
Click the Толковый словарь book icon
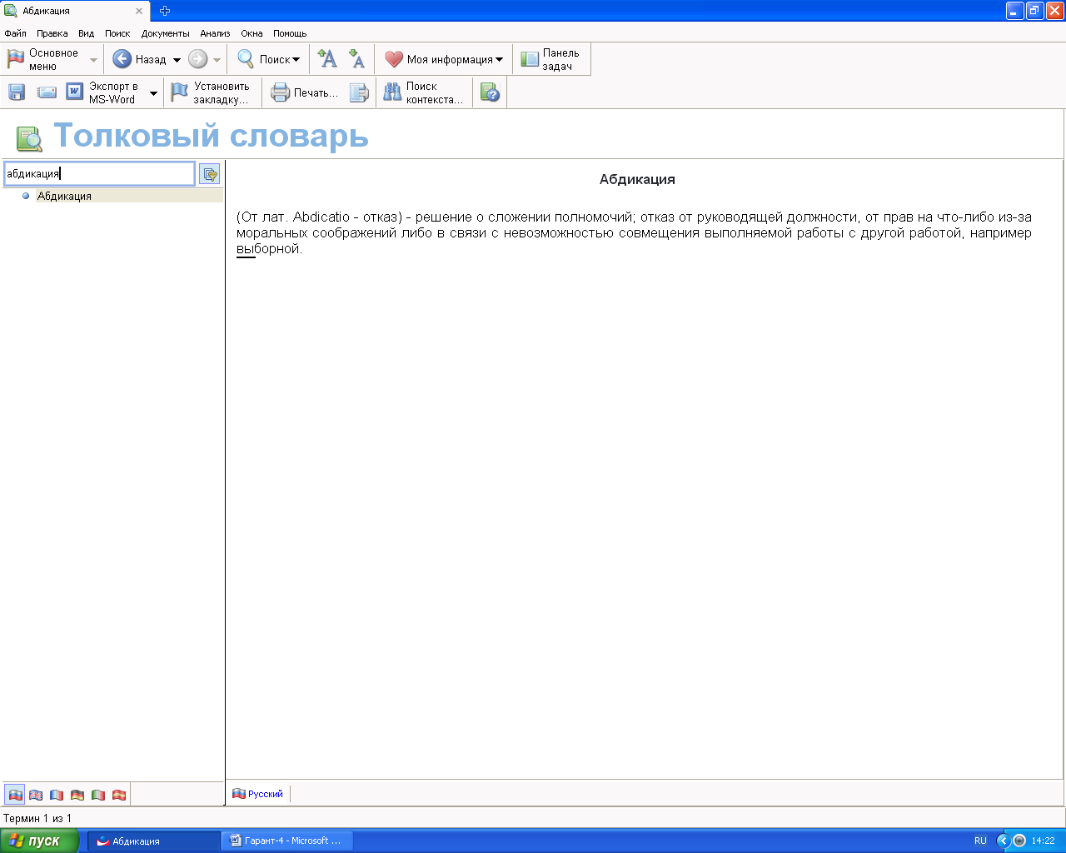pyautogui.click(x=29, y=138)
